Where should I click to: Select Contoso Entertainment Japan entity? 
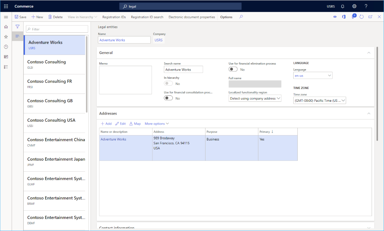(x=54, y=162)
